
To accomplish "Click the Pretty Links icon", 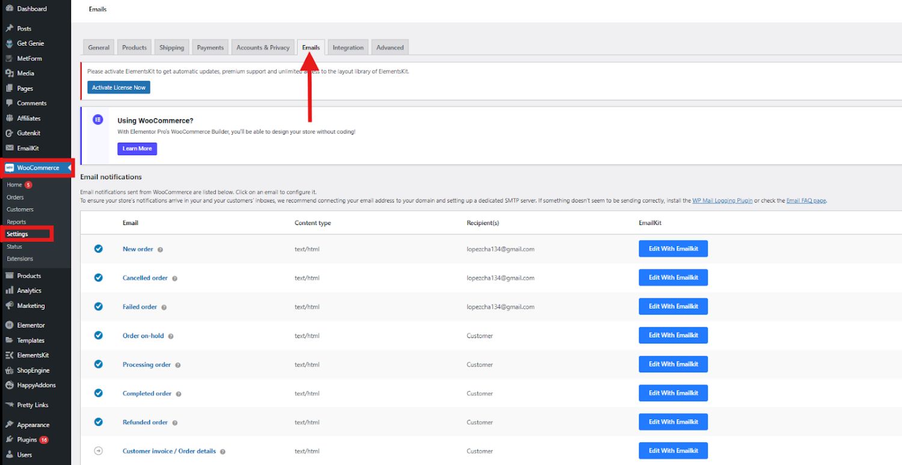I will click(10, 405).
